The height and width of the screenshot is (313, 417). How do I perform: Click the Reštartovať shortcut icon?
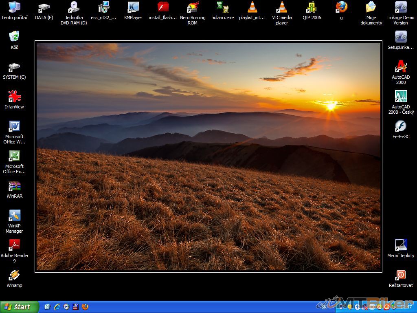[x=401, y=276]
